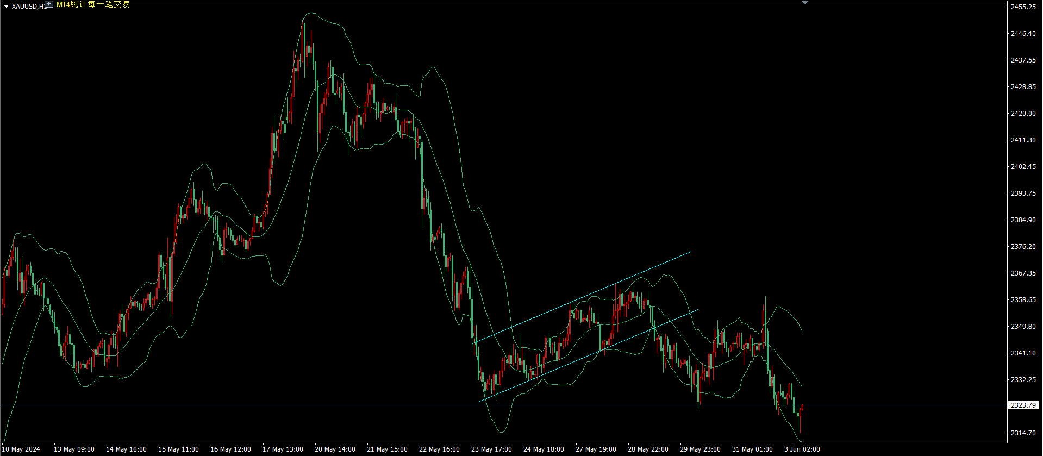This screenshot has height=456, width=1043.
Task: Click the 2420.00 level on price axis
Action: 1023,114
